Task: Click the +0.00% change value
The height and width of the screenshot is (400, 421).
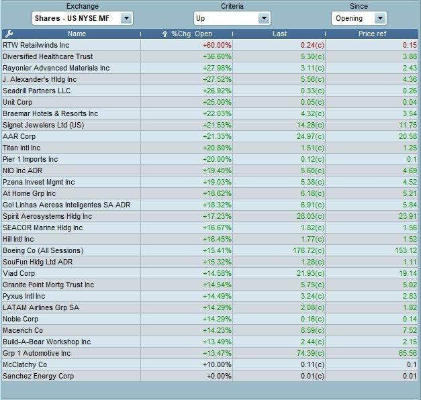Action: pyautogui.click(x=219, y=376)
